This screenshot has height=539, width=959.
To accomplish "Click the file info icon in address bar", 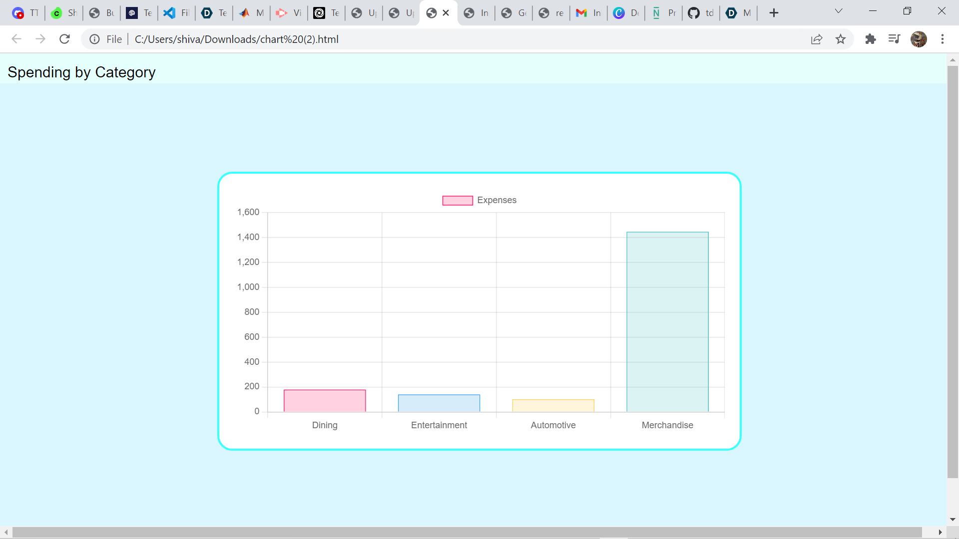I will (x=94, y=39).
